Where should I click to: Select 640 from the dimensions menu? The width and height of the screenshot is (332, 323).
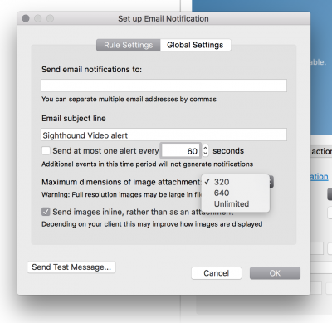pos(236,193)
